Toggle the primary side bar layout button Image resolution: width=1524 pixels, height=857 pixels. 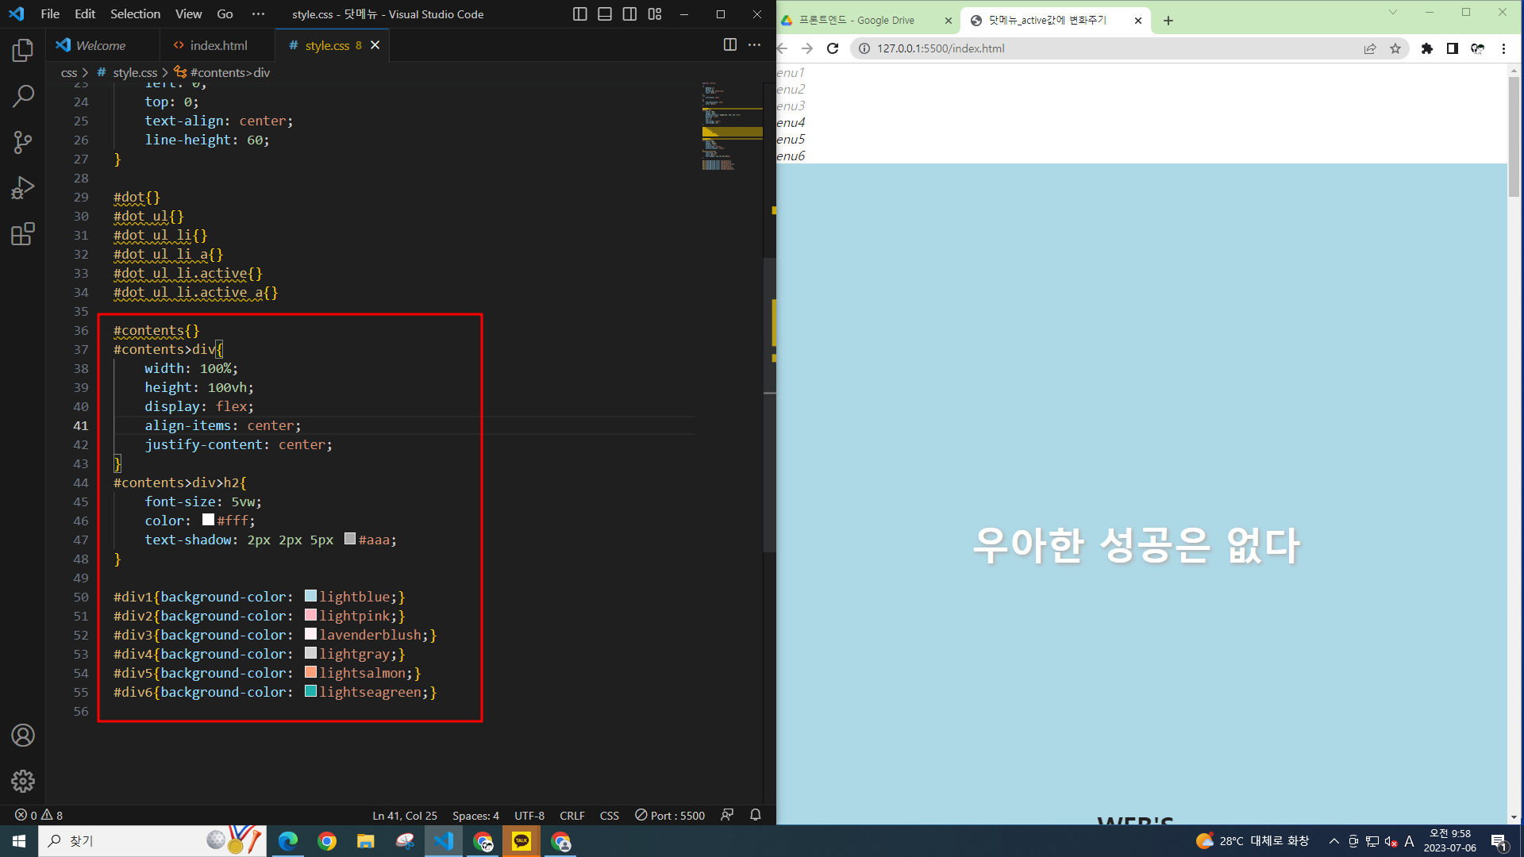tap(579, 14)
